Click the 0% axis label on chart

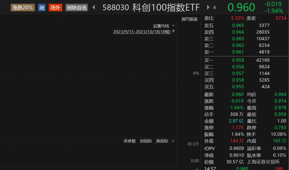point(196,73)
